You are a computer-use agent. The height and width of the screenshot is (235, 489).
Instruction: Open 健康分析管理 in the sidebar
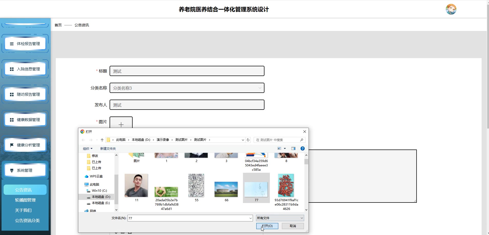25,145
